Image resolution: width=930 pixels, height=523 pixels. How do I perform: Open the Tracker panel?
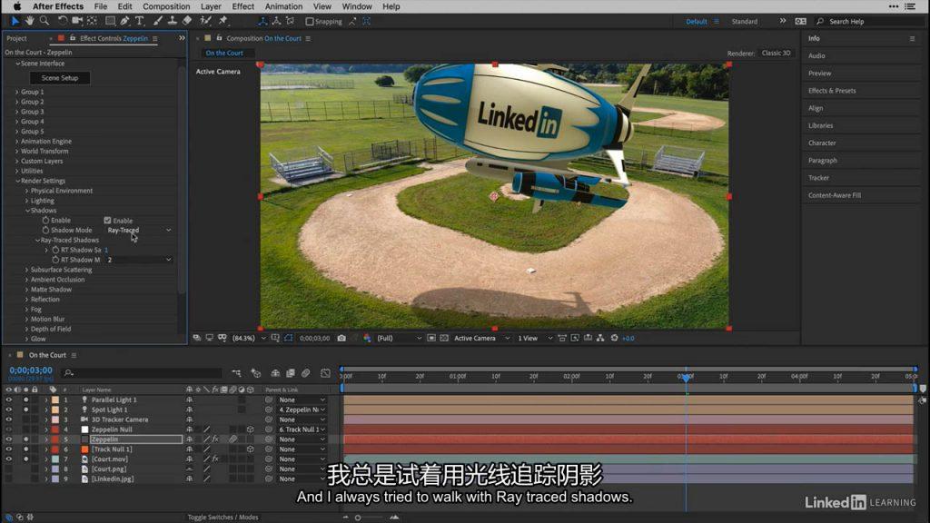click(x=818, y=178)
